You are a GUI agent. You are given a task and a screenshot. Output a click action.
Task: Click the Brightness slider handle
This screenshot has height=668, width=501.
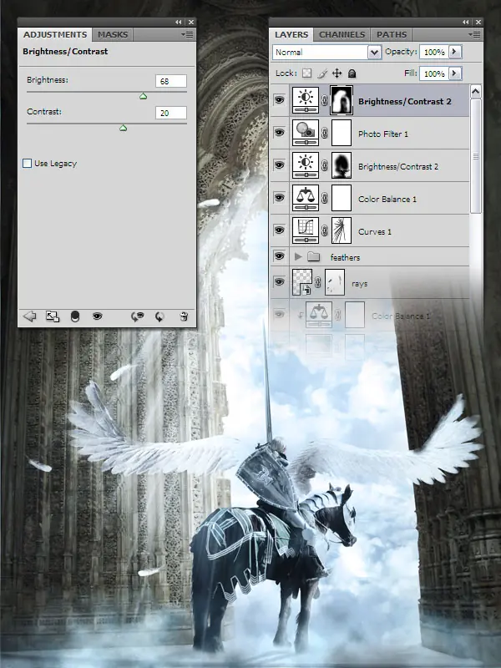click(x=143, y=96)
